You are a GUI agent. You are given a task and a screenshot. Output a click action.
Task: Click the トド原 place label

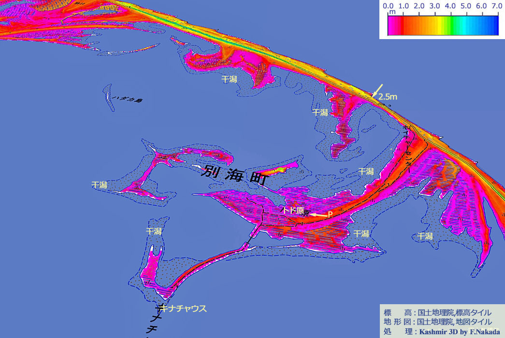click(x=295, y=211)
